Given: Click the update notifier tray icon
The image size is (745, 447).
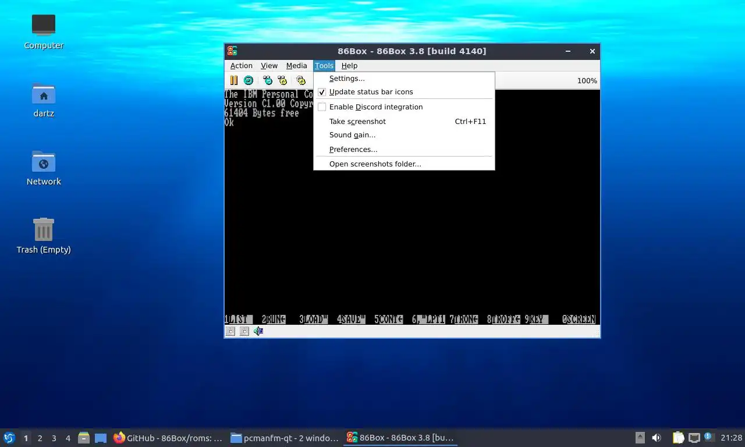Looking at the screenshot, I should click(x=709, y=437).
